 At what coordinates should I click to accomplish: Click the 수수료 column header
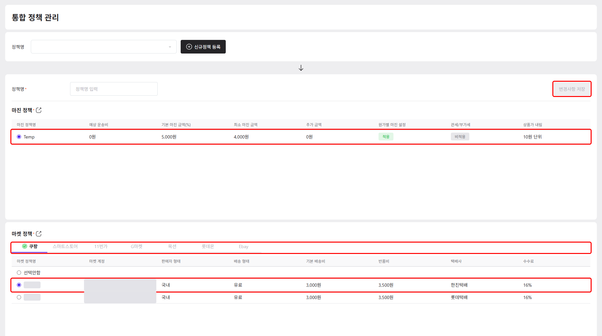pyautogui.click(x=528, y=261)
